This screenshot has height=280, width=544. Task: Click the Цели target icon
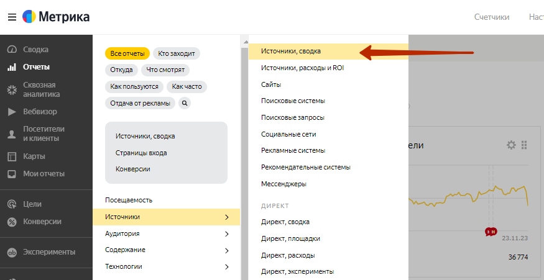12,204
